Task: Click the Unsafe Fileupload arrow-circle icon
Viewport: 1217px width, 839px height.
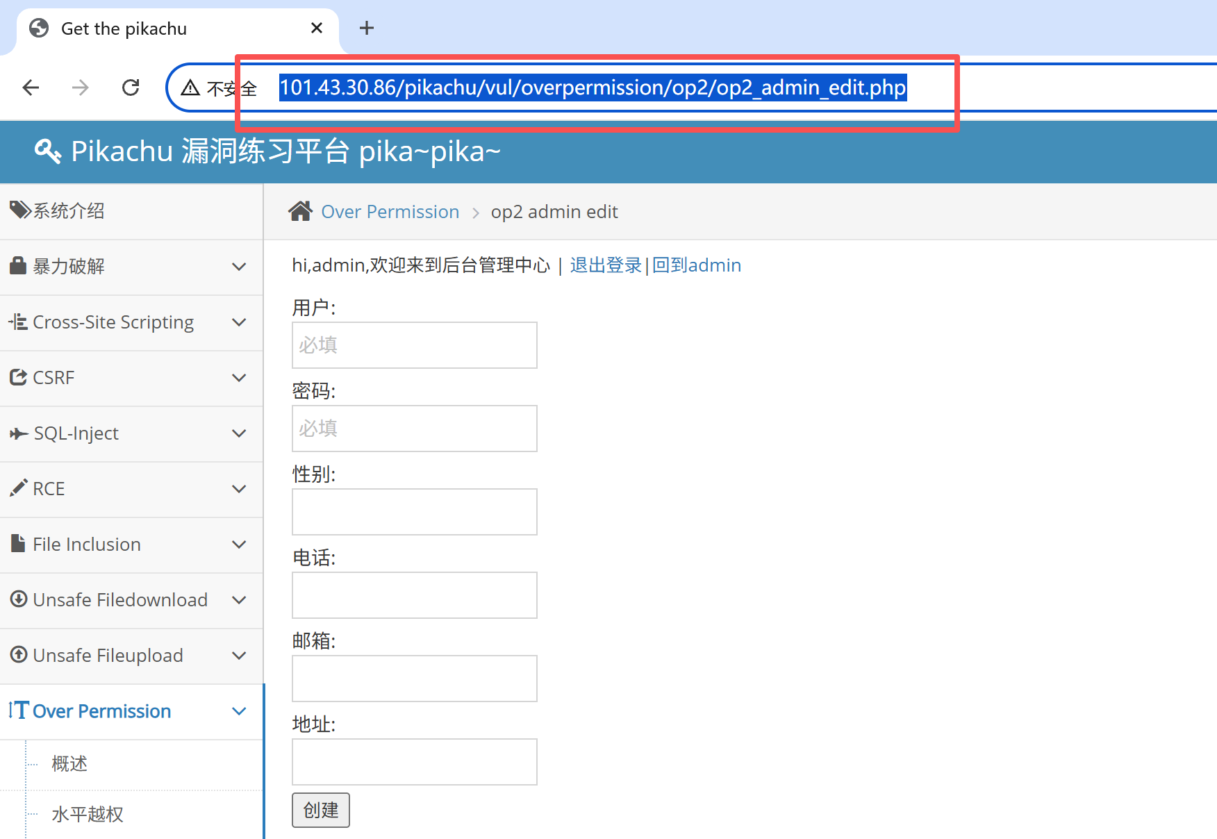Action: pos(19,654)
